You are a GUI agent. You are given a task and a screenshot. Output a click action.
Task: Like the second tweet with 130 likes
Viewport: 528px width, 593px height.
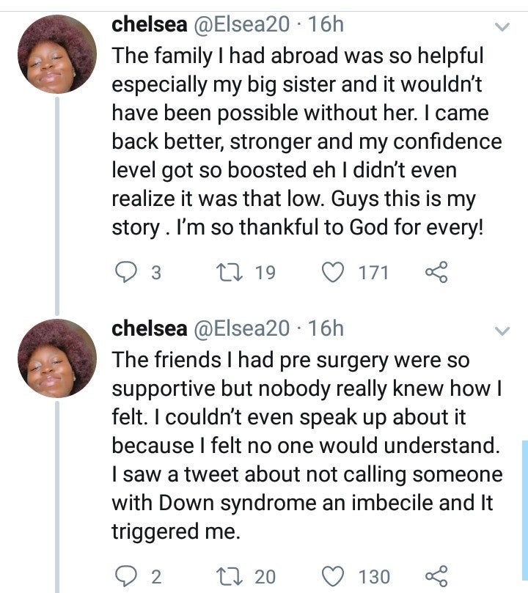pos(334,576)
